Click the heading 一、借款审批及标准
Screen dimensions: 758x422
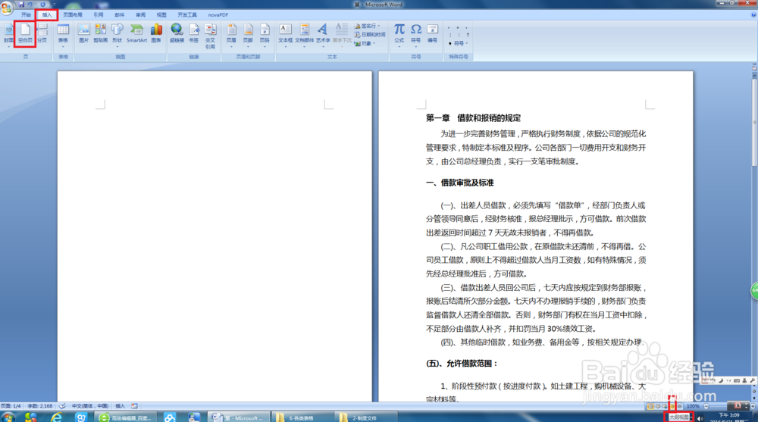point(460,183)
